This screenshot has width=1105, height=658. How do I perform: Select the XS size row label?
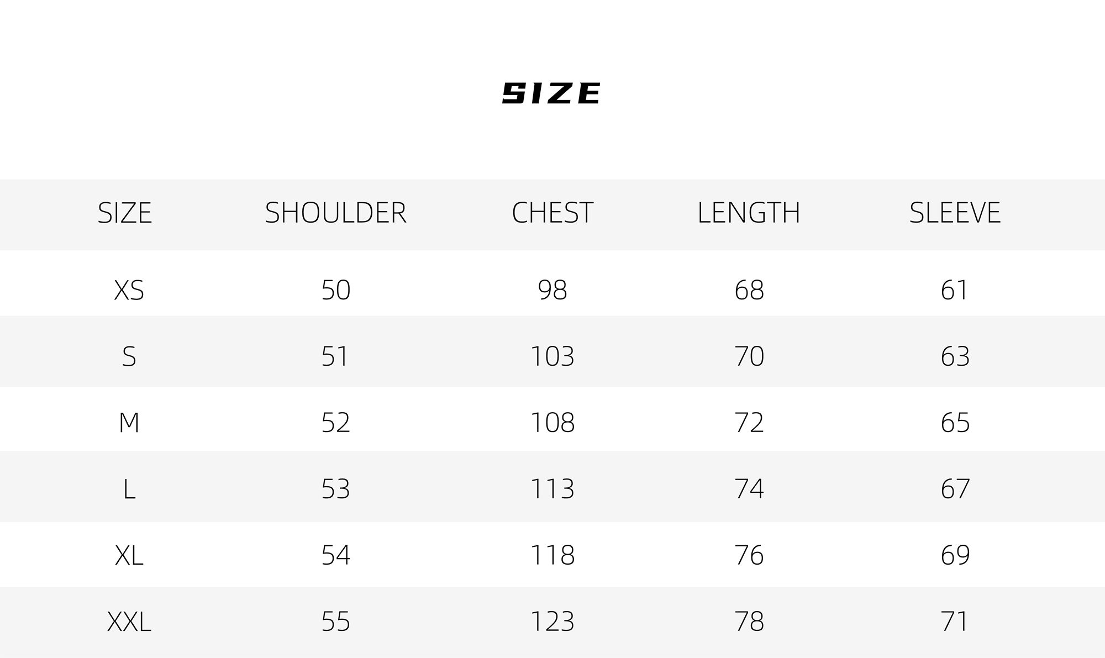pyautogui.click(x=129, y=290)
